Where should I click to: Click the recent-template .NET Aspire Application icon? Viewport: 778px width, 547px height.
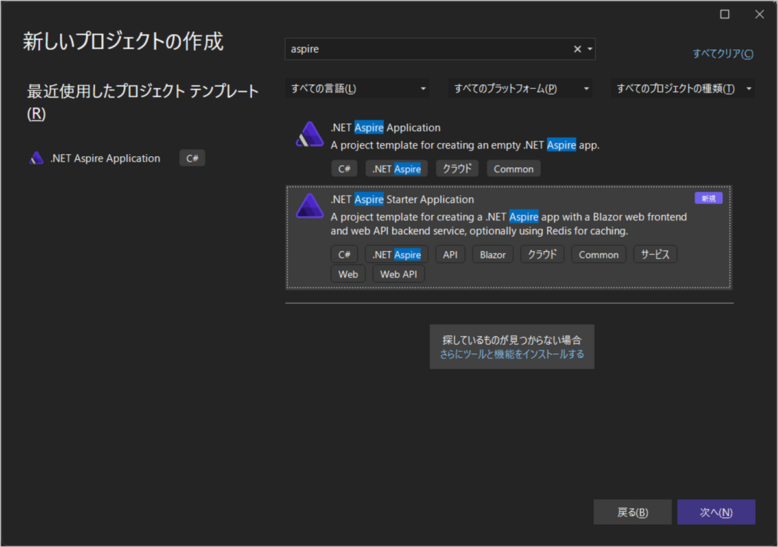(36, 158)
